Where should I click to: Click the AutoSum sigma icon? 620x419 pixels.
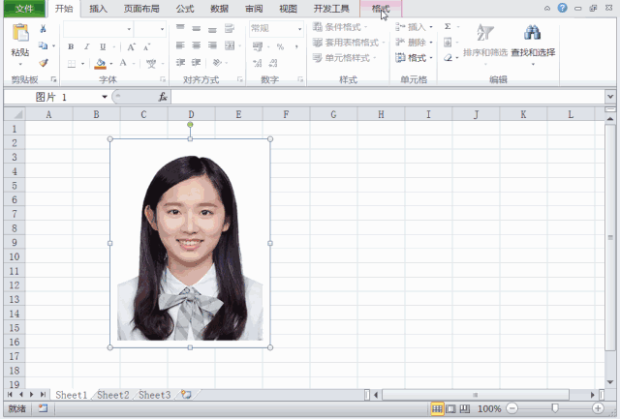[448, 27]
